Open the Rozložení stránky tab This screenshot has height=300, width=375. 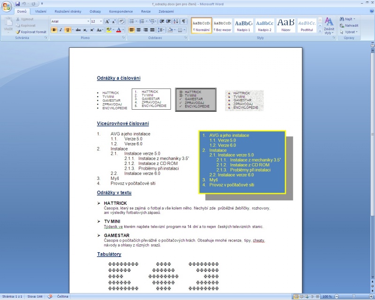[68, 11]
